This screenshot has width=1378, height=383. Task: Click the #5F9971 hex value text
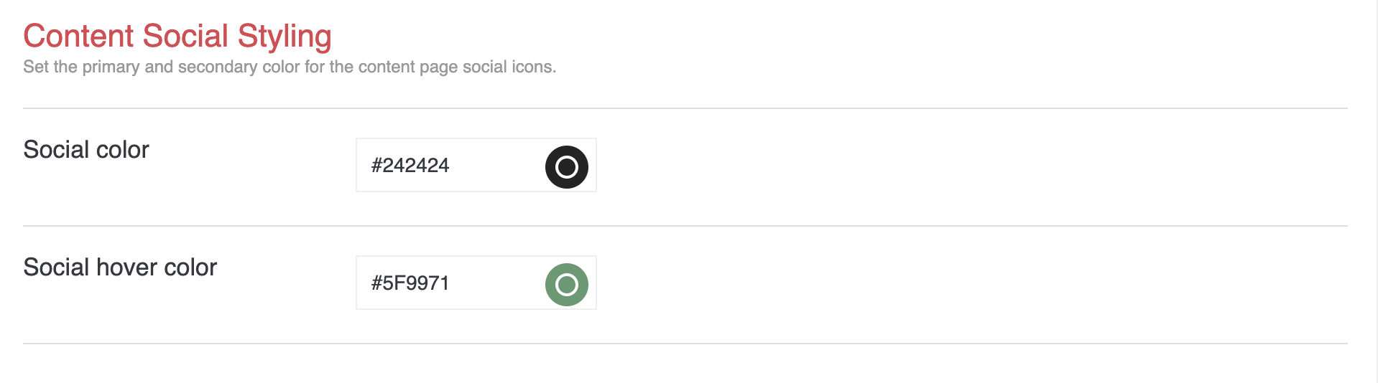[410, 283]
